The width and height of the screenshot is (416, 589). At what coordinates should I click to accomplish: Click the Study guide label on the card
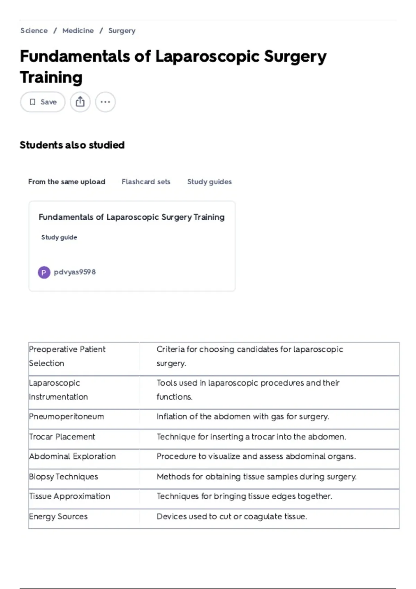point(59,237)
